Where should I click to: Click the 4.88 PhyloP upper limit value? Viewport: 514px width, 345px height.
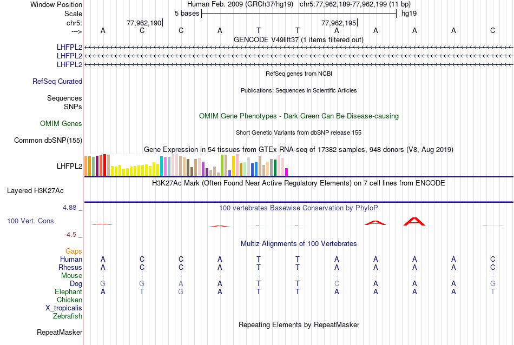click(69, 208)
